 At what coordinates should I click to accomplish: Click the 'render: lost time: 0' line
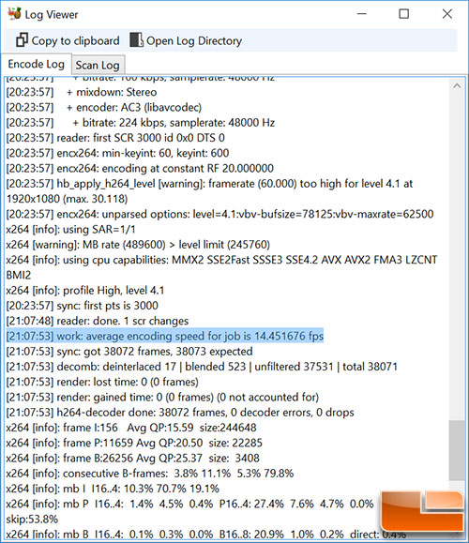(102, 382)
